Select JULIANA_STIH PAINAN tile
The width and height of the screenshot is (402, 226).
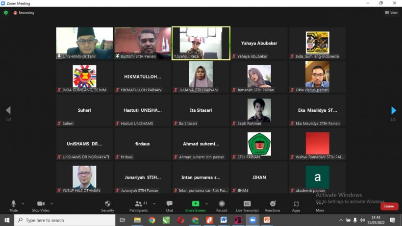[201, 77]
